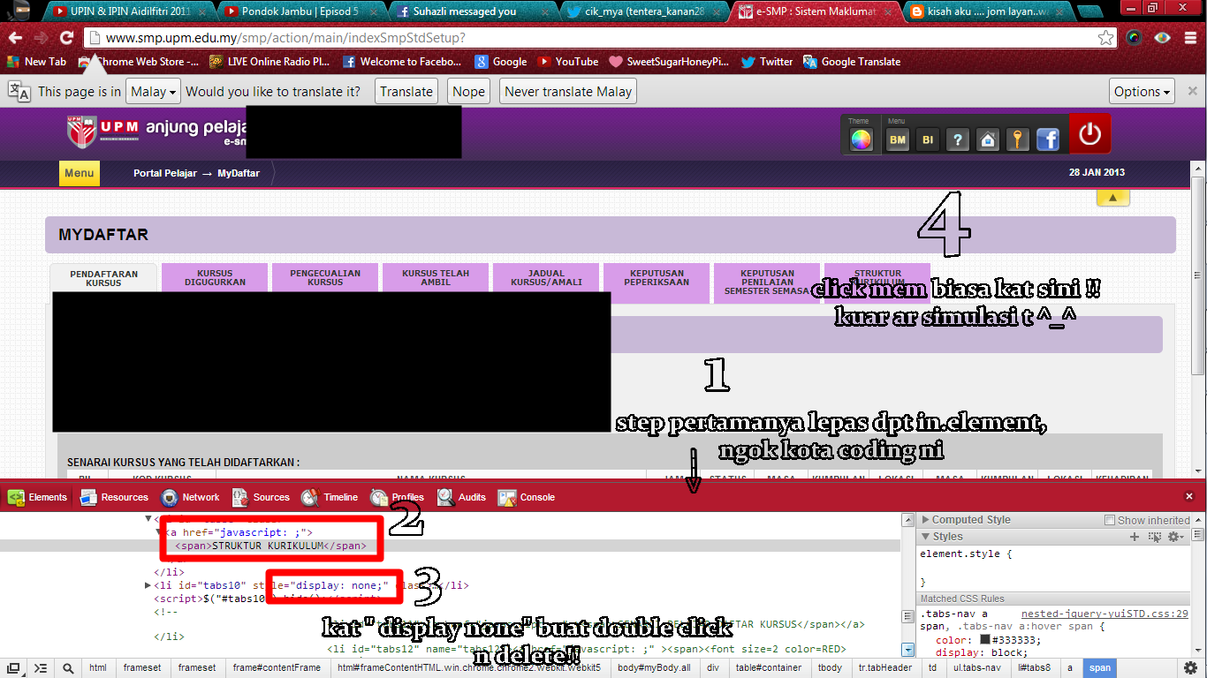This screenshot has width=1207, height=678.
Task: Switch language with the BM button
Action: pos(898,139)
